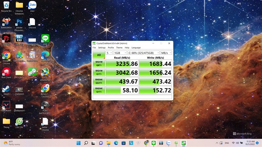Click the 473.42 write result value
Image resolution: width=262 pixels, height=147 pixels.
(x=156, y=81)
